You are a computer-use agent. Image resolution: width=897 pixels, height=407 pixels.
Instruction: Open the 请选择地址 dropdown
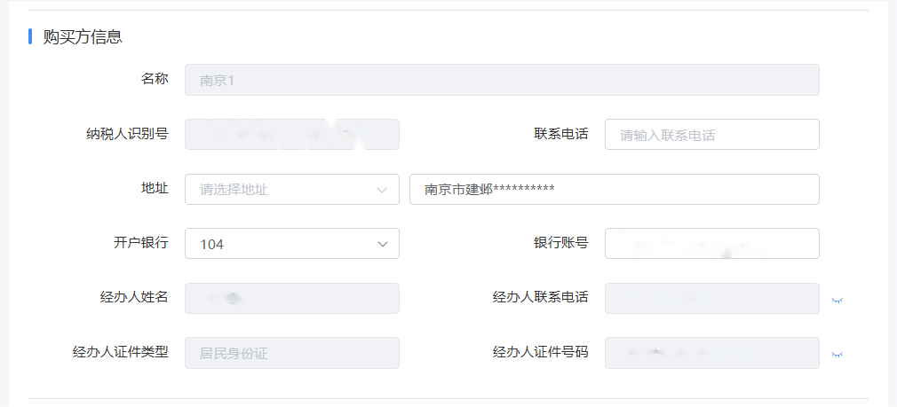291,189
